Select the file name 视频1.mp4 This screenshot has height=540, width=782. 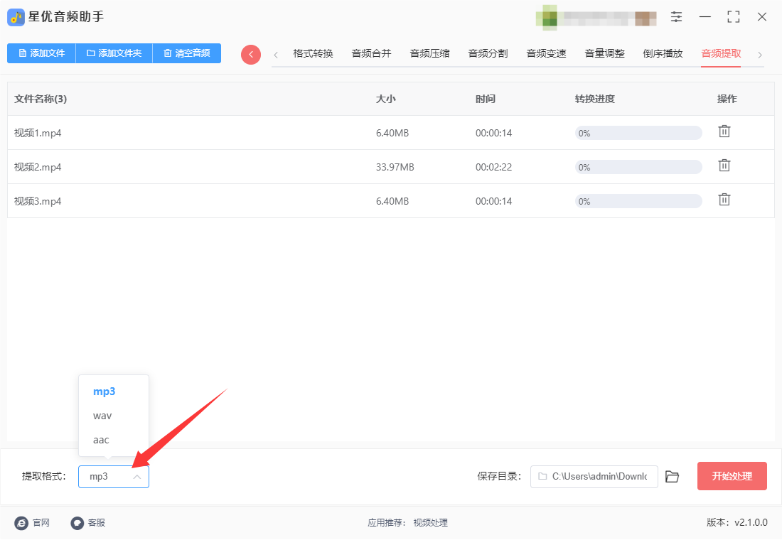click(38, 133)
